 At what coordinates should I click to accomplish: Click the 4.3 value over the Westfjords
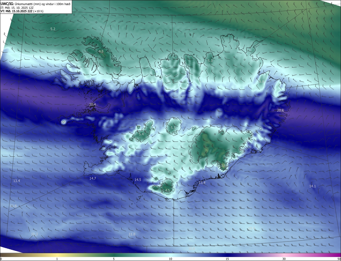click(x=101, y=51)
